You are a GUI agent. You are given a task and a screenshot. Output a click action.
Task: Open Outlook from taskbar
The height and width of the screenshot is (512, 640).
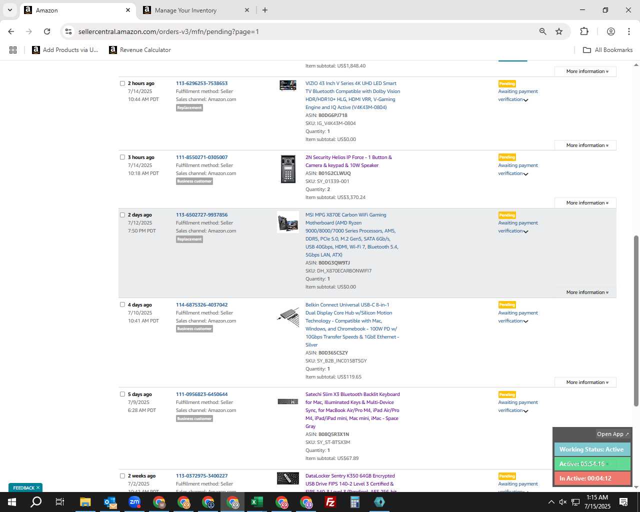point(110,502)
